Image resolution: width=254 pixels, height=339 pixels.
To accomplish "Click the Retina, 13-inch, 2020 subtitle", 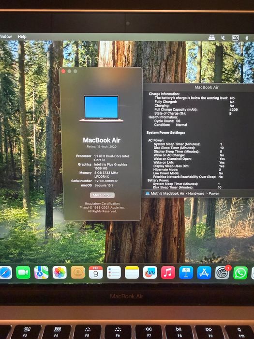I will [102, 146].
